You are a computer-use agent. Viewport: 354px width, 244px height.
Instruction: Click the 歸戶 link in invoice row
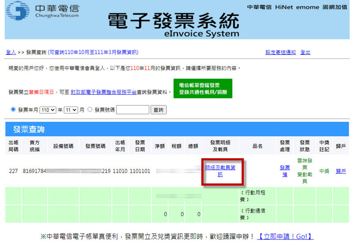[x=341, y=171]
